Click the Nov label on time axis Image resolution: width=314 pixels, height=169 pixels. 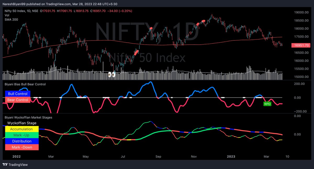194,157
